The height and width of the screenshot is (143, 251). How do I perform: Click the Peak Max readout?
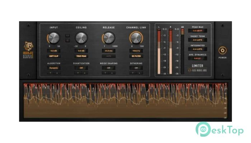(198, 31)
